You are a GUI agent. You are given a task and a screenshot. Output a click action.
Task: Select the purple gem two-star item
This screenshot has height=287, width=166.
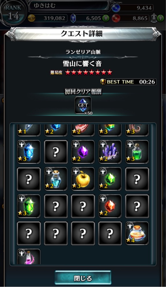83,152
